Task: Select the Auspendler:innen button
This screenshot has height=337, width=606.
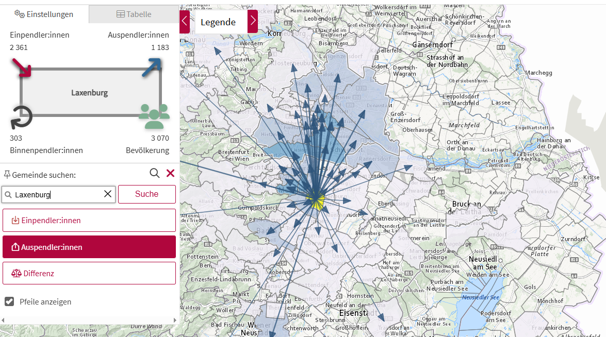Action: click(89, 247)
